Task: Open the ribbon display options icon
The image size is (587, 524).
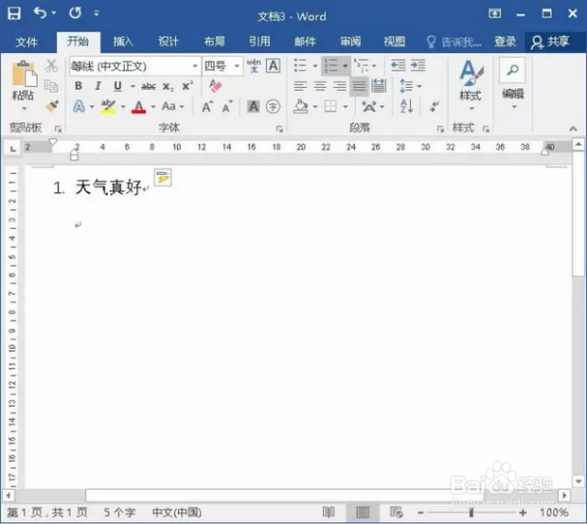Action: tap(494, 14)
